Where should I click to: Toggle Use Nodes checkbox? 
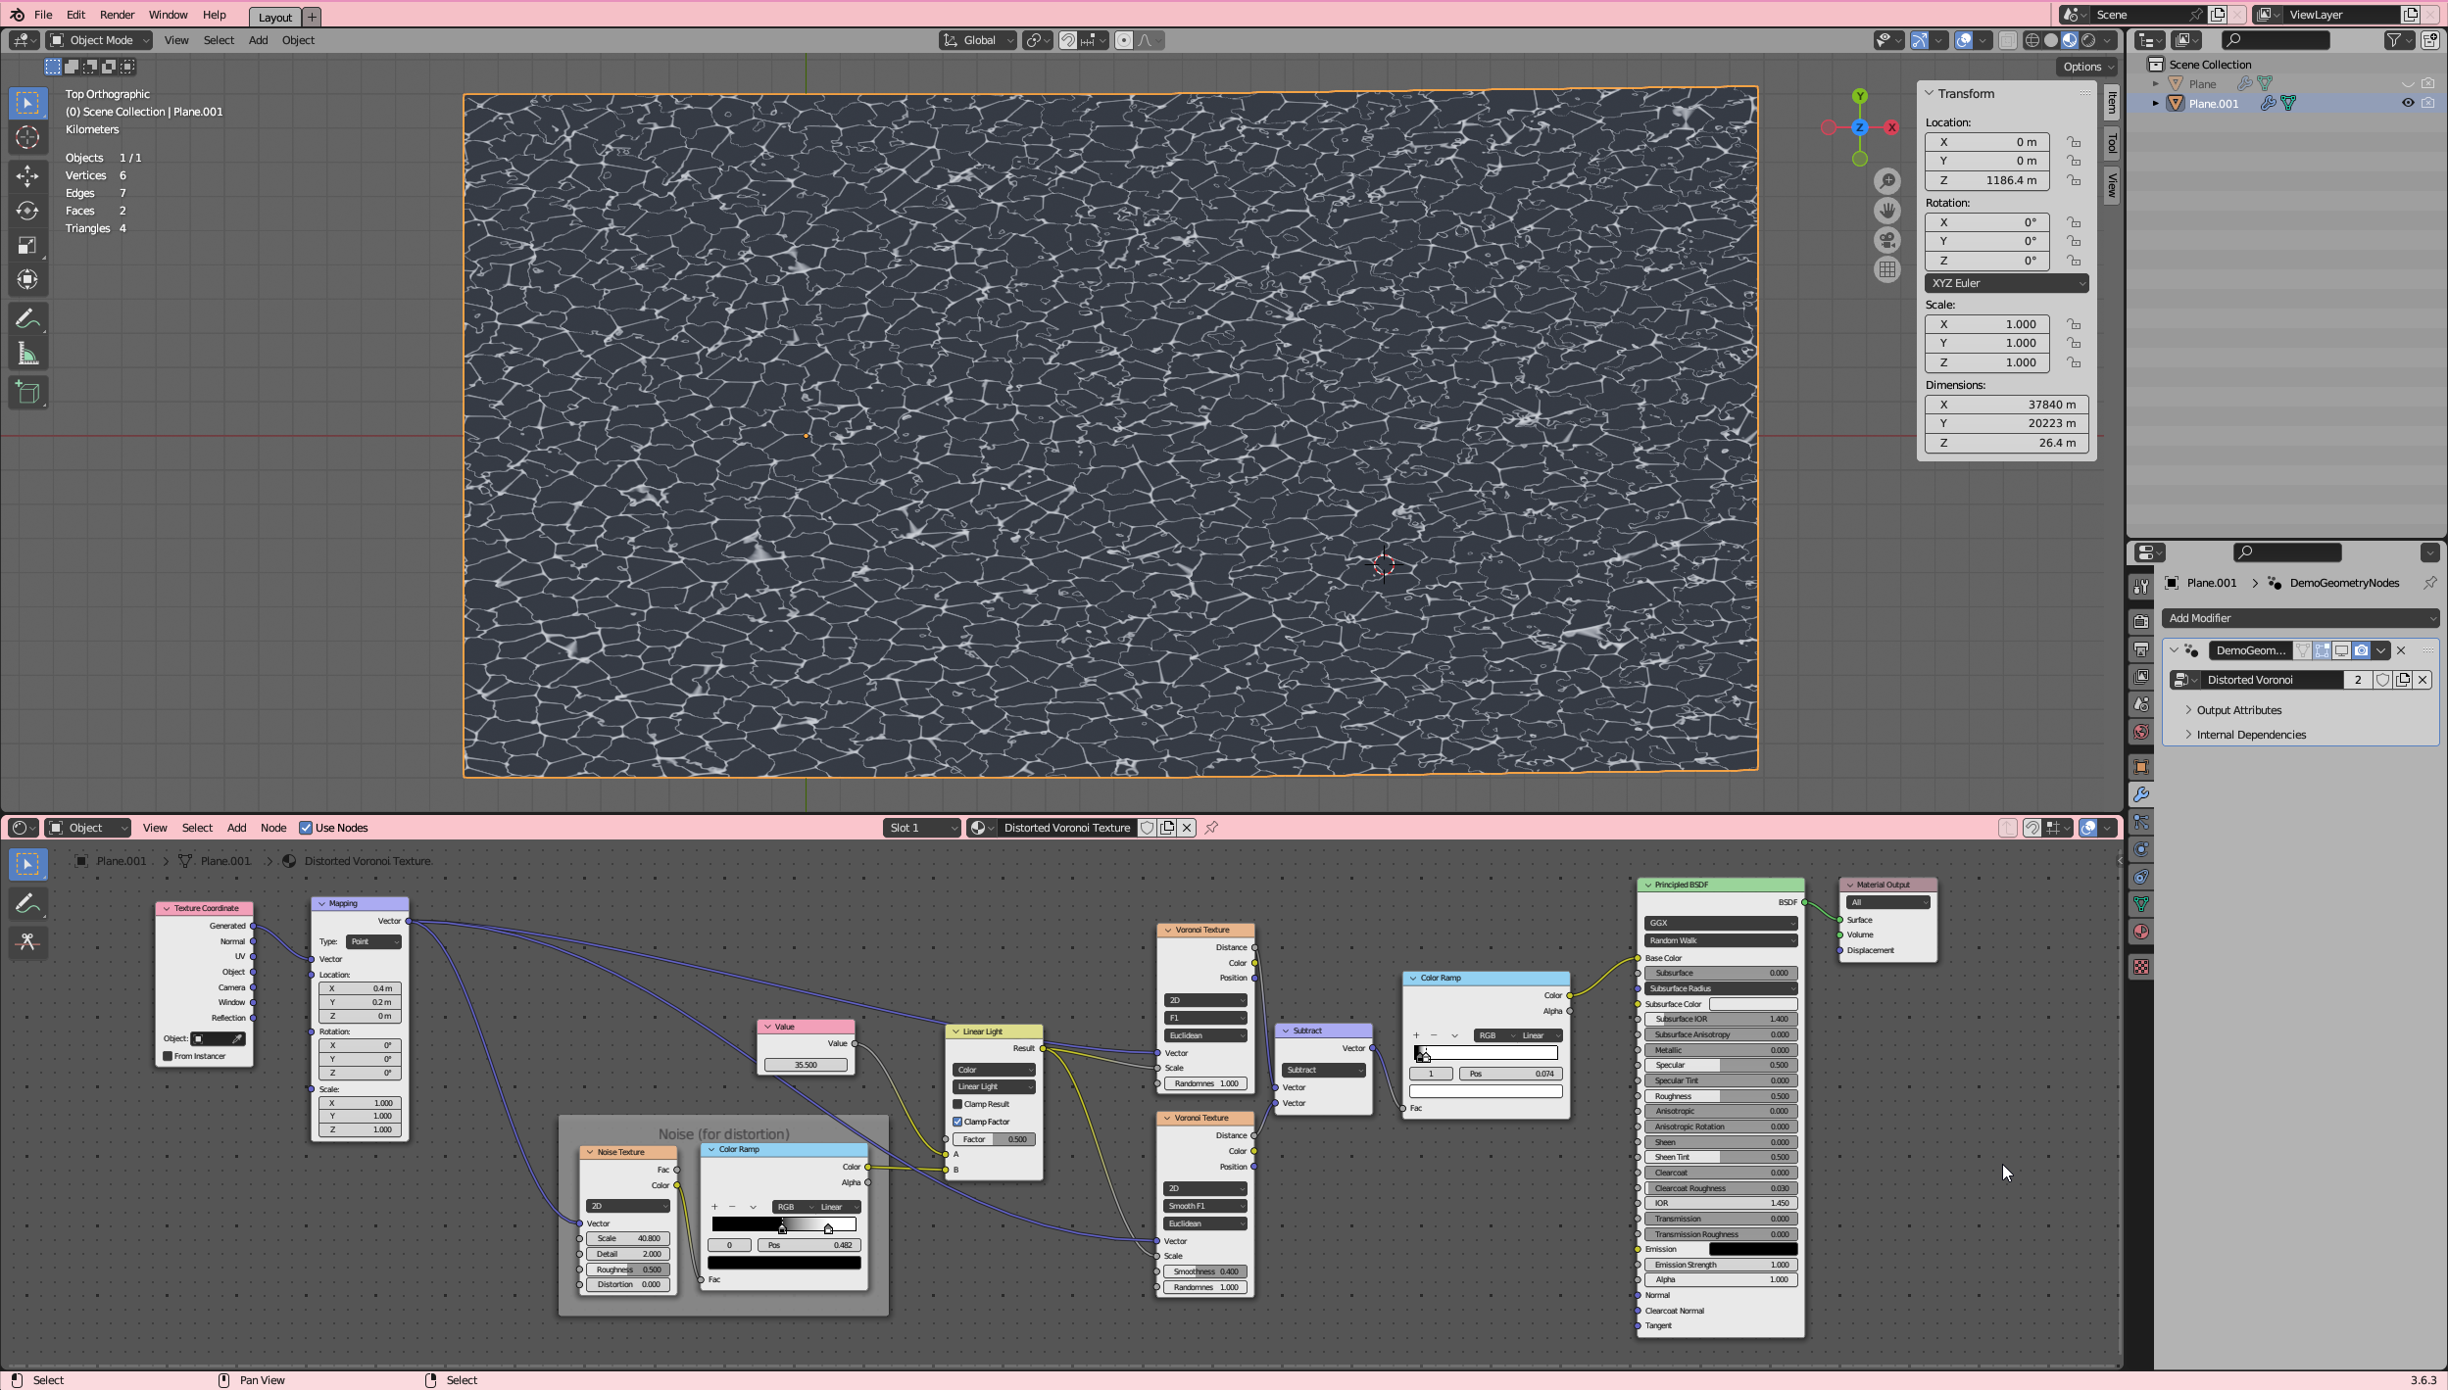(306, 828)
